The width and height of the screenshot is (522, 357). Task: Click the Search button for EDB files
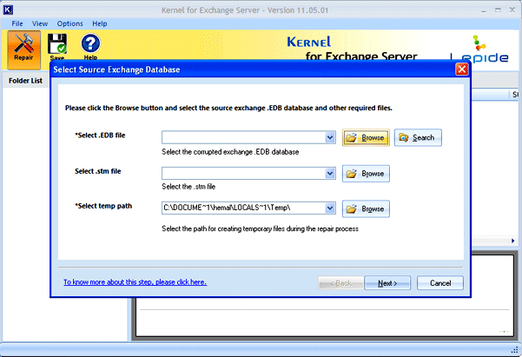418,137
